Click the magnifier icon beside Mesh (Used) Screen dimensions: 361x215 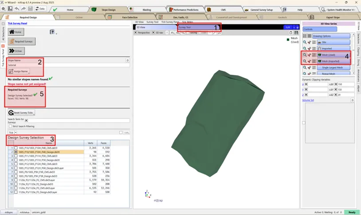305,55
